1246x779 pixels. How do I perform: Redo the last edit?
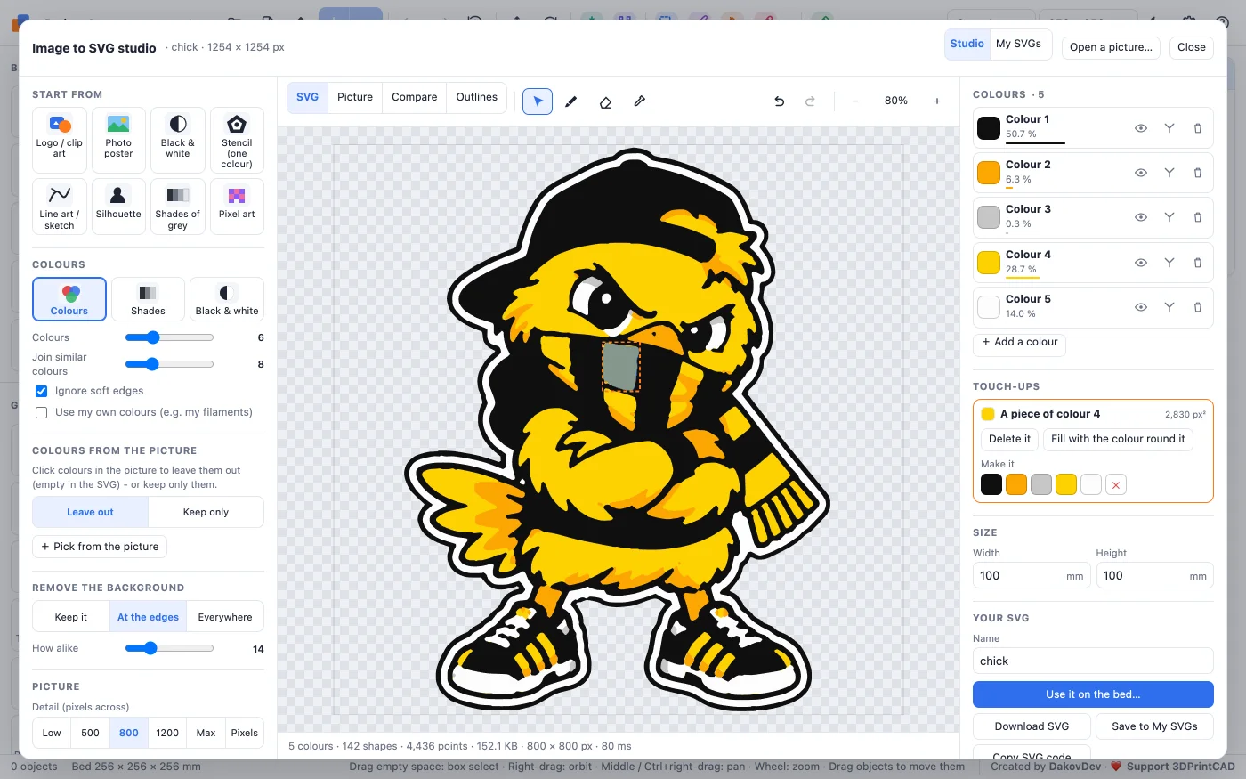pos(810,101)
